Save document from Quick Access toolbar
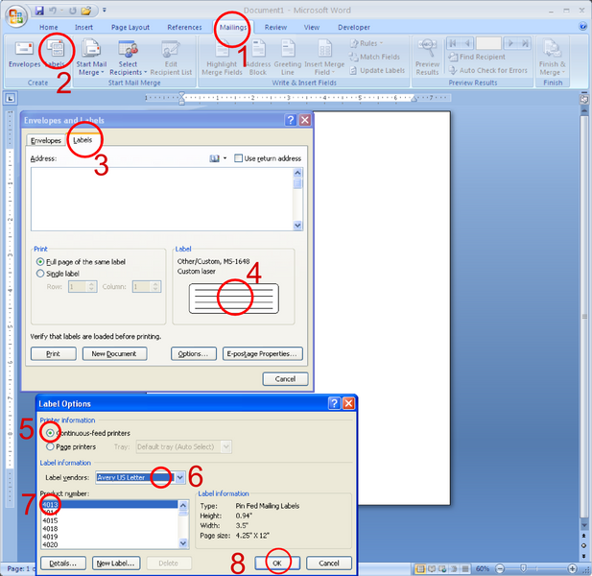This screenshot has height=576, width=592. pyautogui.click(x=39, y=11)
